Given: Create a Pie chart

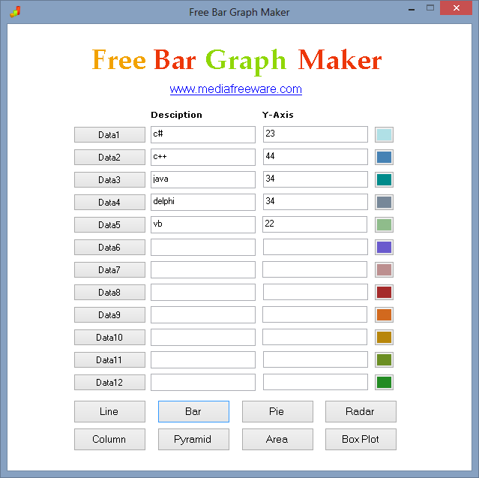Looking at the screenshot, I should [277, 411].
